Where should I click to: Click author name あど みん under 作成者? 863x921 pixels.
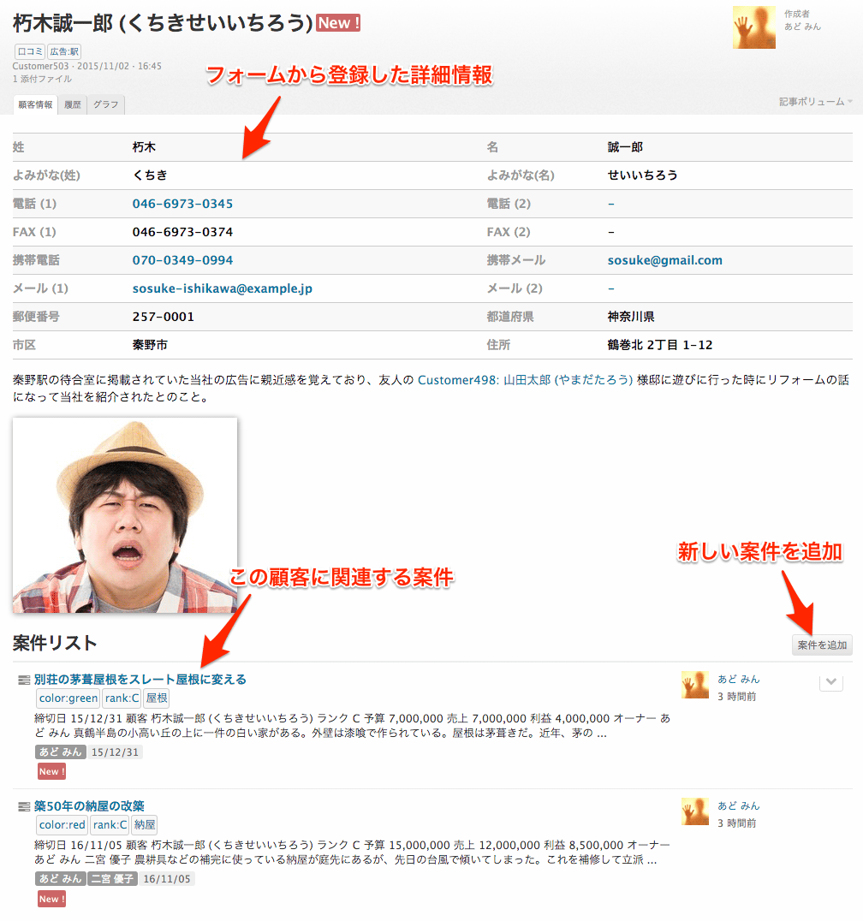point(802,27)
